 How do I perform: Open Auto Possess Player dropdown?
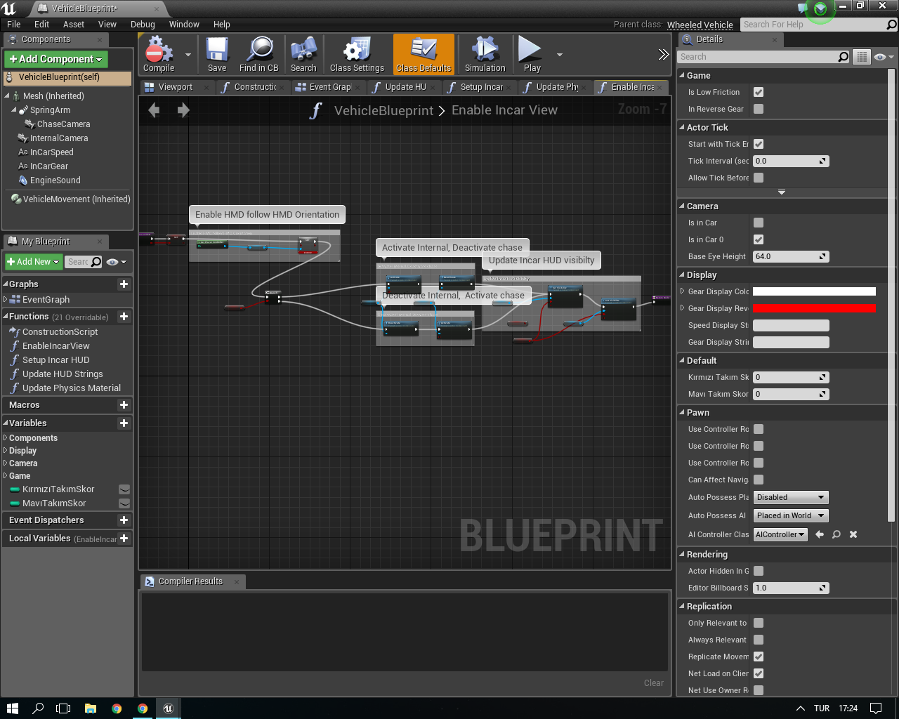tap(791, 497)
